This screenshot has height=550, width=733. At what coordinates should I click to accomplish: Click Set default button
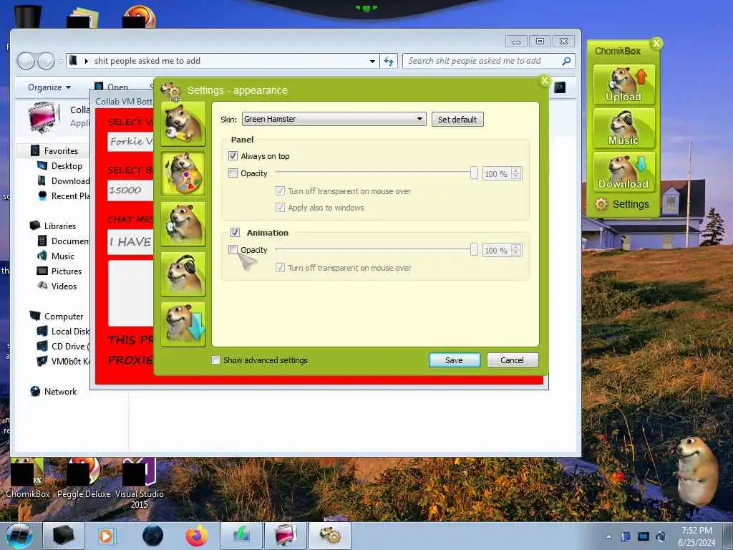click(457, 120)
